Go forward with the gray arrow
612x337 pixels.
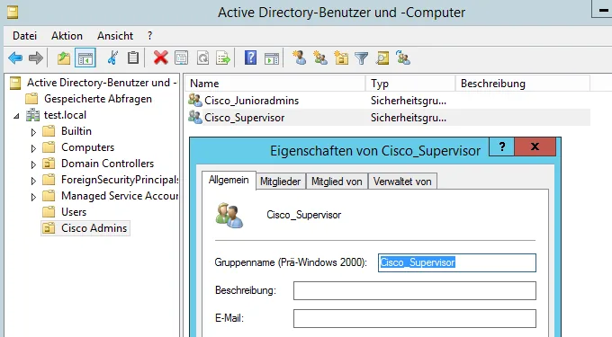point(36,58)
